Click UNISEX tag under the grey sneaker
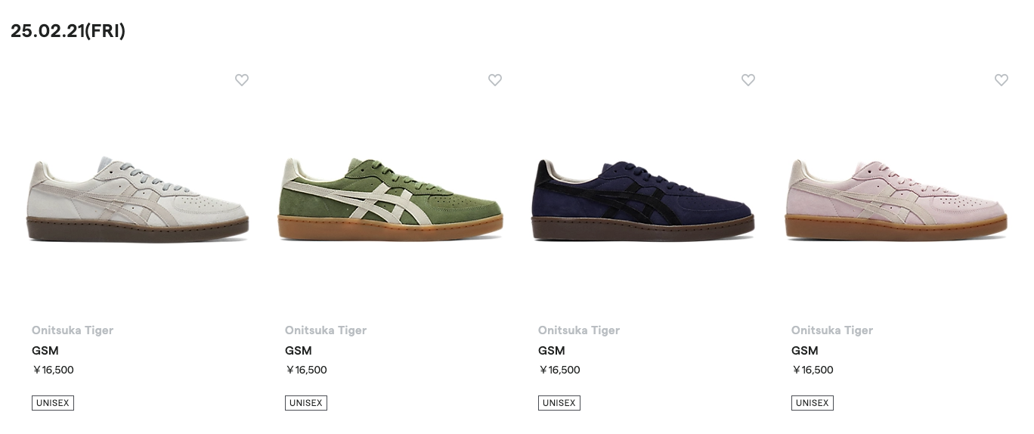Viewport: 1034px width, 434px height. [x=53, y=403]
